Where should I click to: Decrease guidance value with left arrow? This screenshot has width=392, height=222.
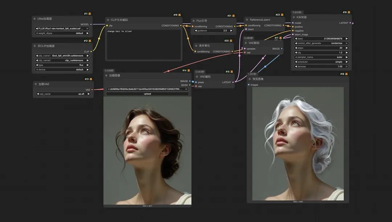[196, 31]
